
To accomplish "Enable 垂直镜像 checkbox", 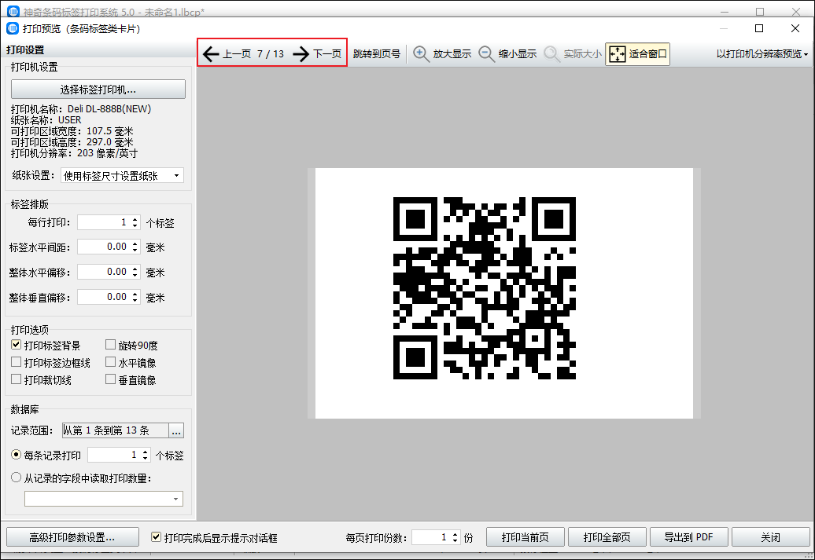I will [x=110, y=379].
